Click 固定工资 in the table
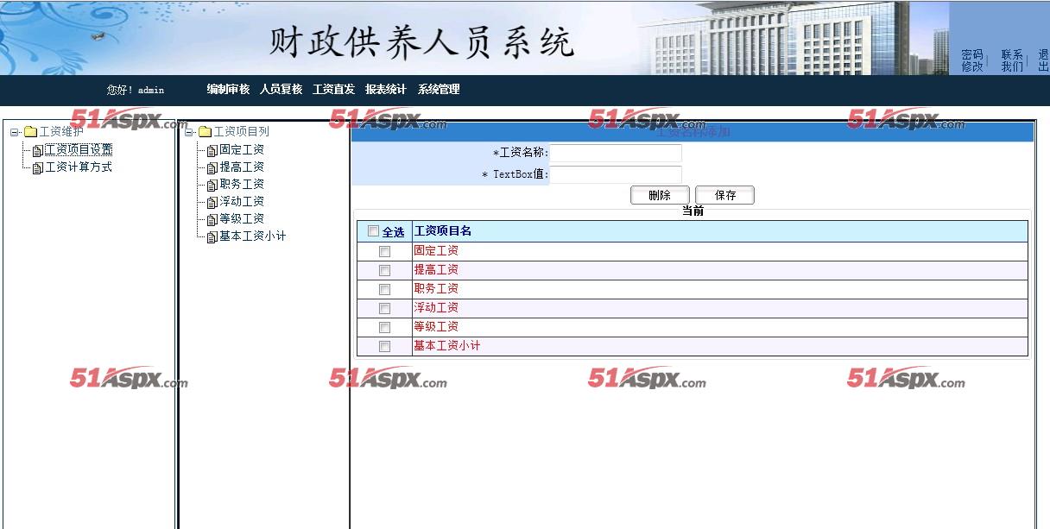Viewport: 1050px width, 529px height. (x=436, y=251)
